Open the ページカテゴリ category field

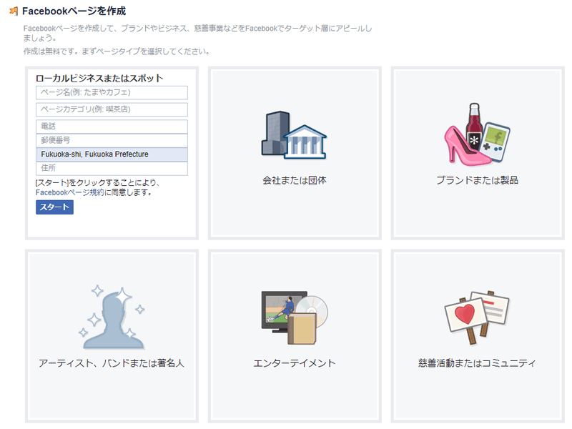pos(112,109)
